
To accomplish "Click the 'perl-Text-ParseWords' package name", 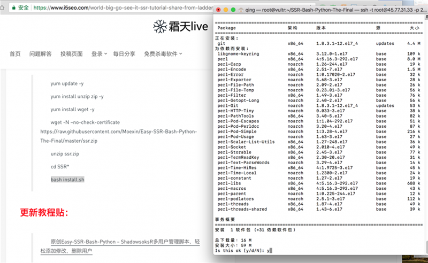I will click(243, 163).
